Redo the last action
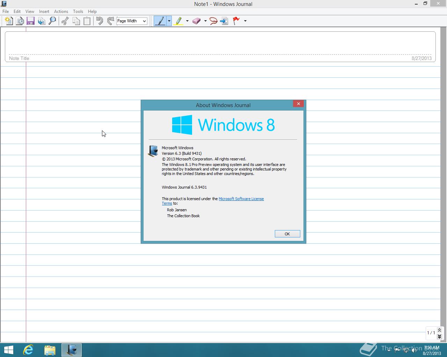 pos(110,21)
